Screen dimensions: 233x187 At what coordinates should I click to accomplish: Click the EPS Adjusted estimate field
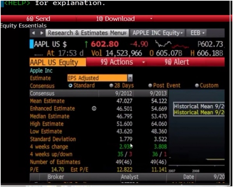click(97, 78)
